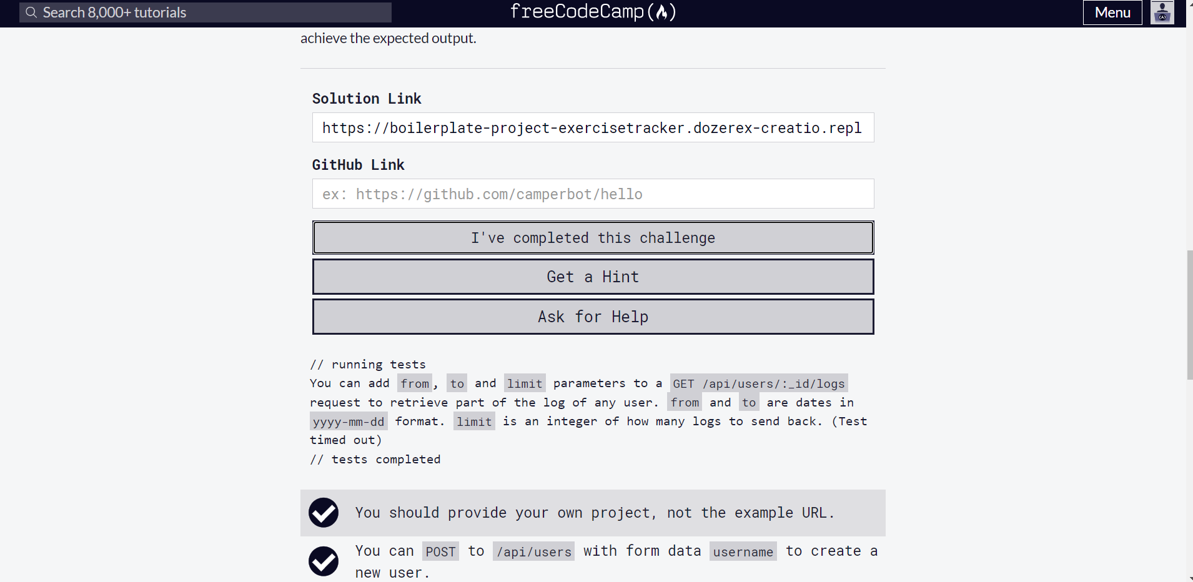Click the POST code label
1193x582 pixels.
440,551
